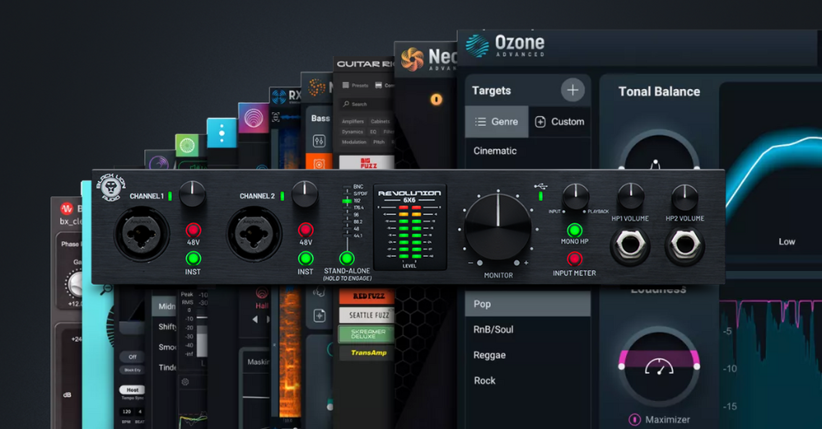Click the HP1 VOLUME knob
Image resolution: width=822 pixels, height=429 pixels.
pos(630,196)
